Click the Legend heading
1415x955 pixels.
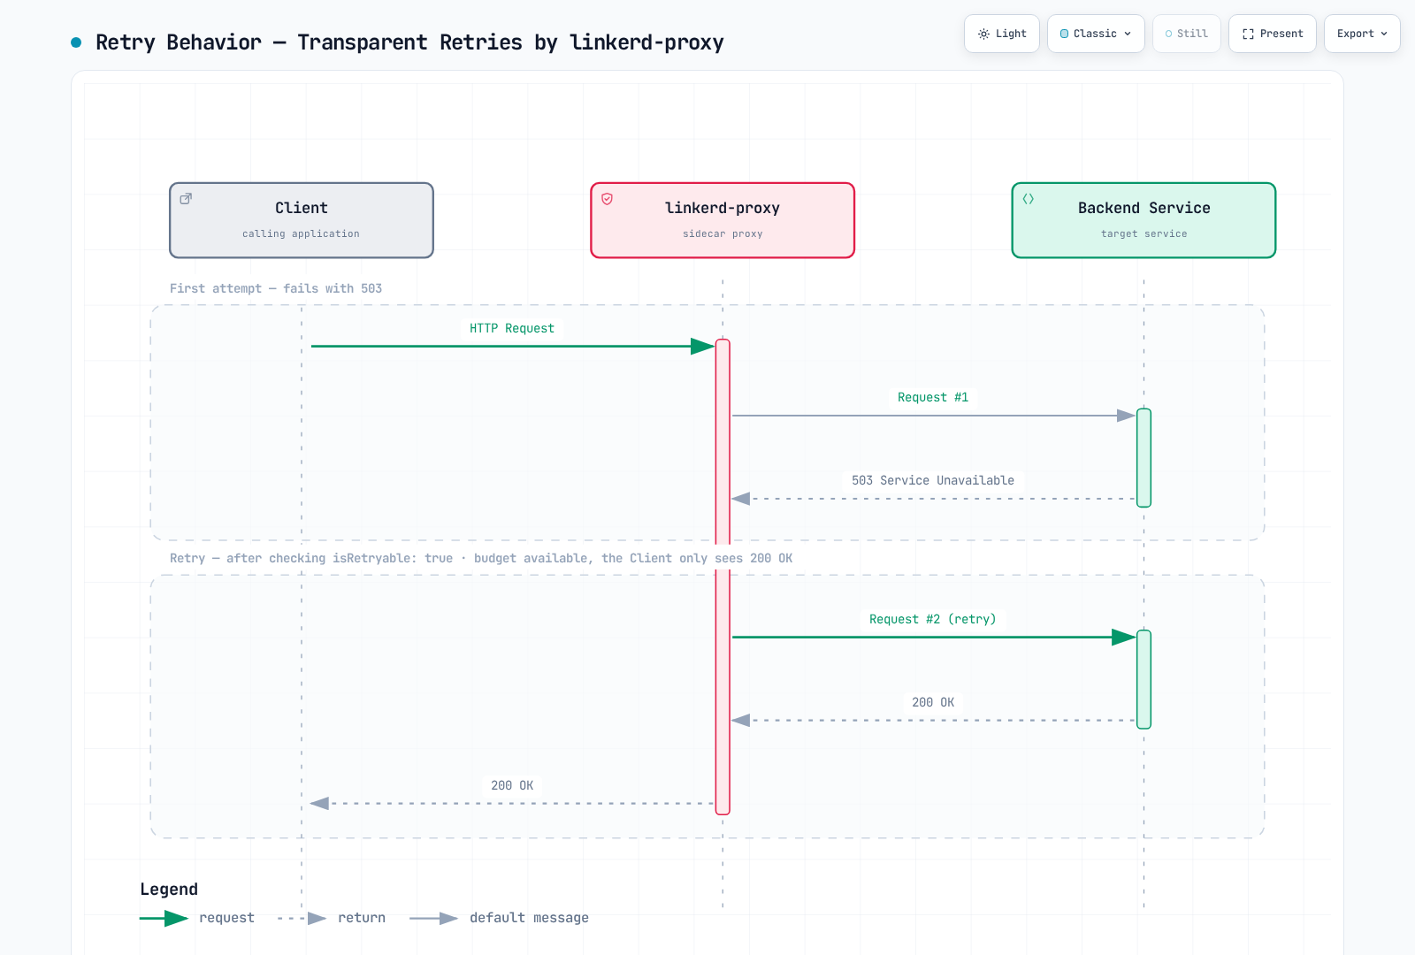(x=169, y=890)
